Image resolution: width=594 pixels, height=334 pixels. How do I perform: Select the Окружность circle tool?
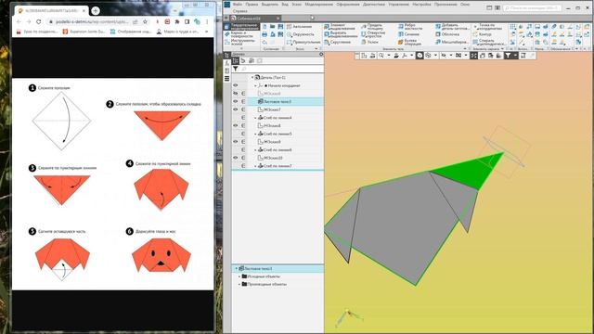click(301, 34)
